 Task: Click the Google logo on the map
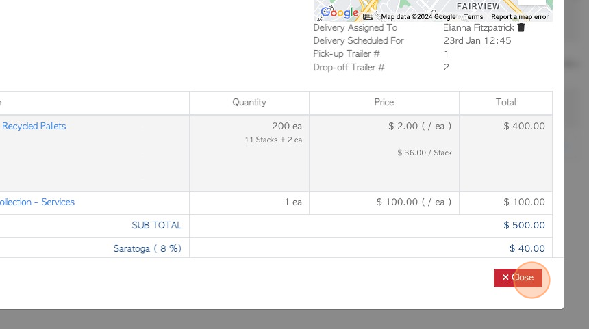click(x=340, y=13)
